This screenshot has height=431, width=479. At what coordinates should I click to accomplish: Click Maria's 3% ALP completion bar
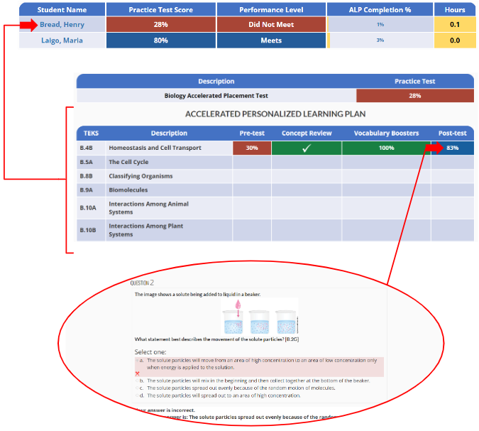coord(380,40)
